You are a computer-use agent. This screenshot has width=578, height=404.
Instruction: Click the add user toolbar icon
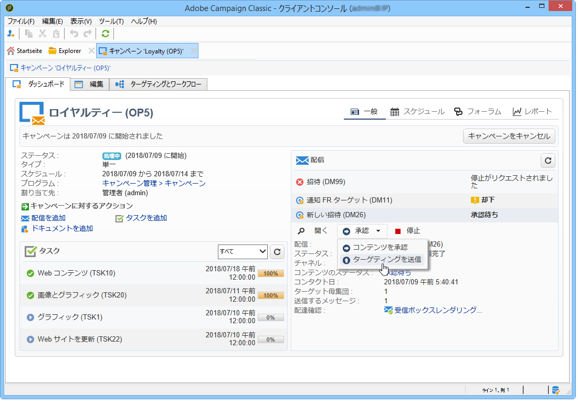tap(10, 34)
